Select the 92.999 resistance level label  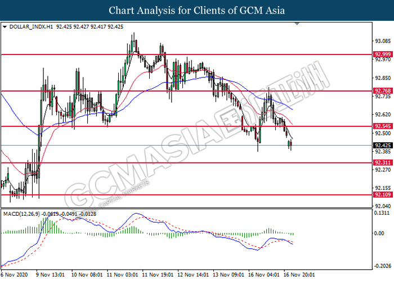click(x=383, y=55)
